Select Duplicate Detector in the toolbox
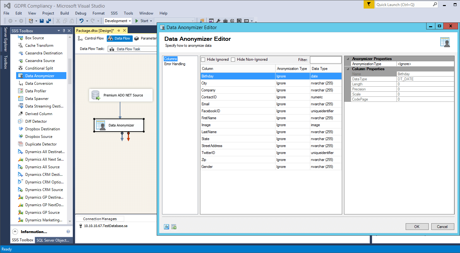The width and height of the screenshot is (460, 253). click(41, 144)
